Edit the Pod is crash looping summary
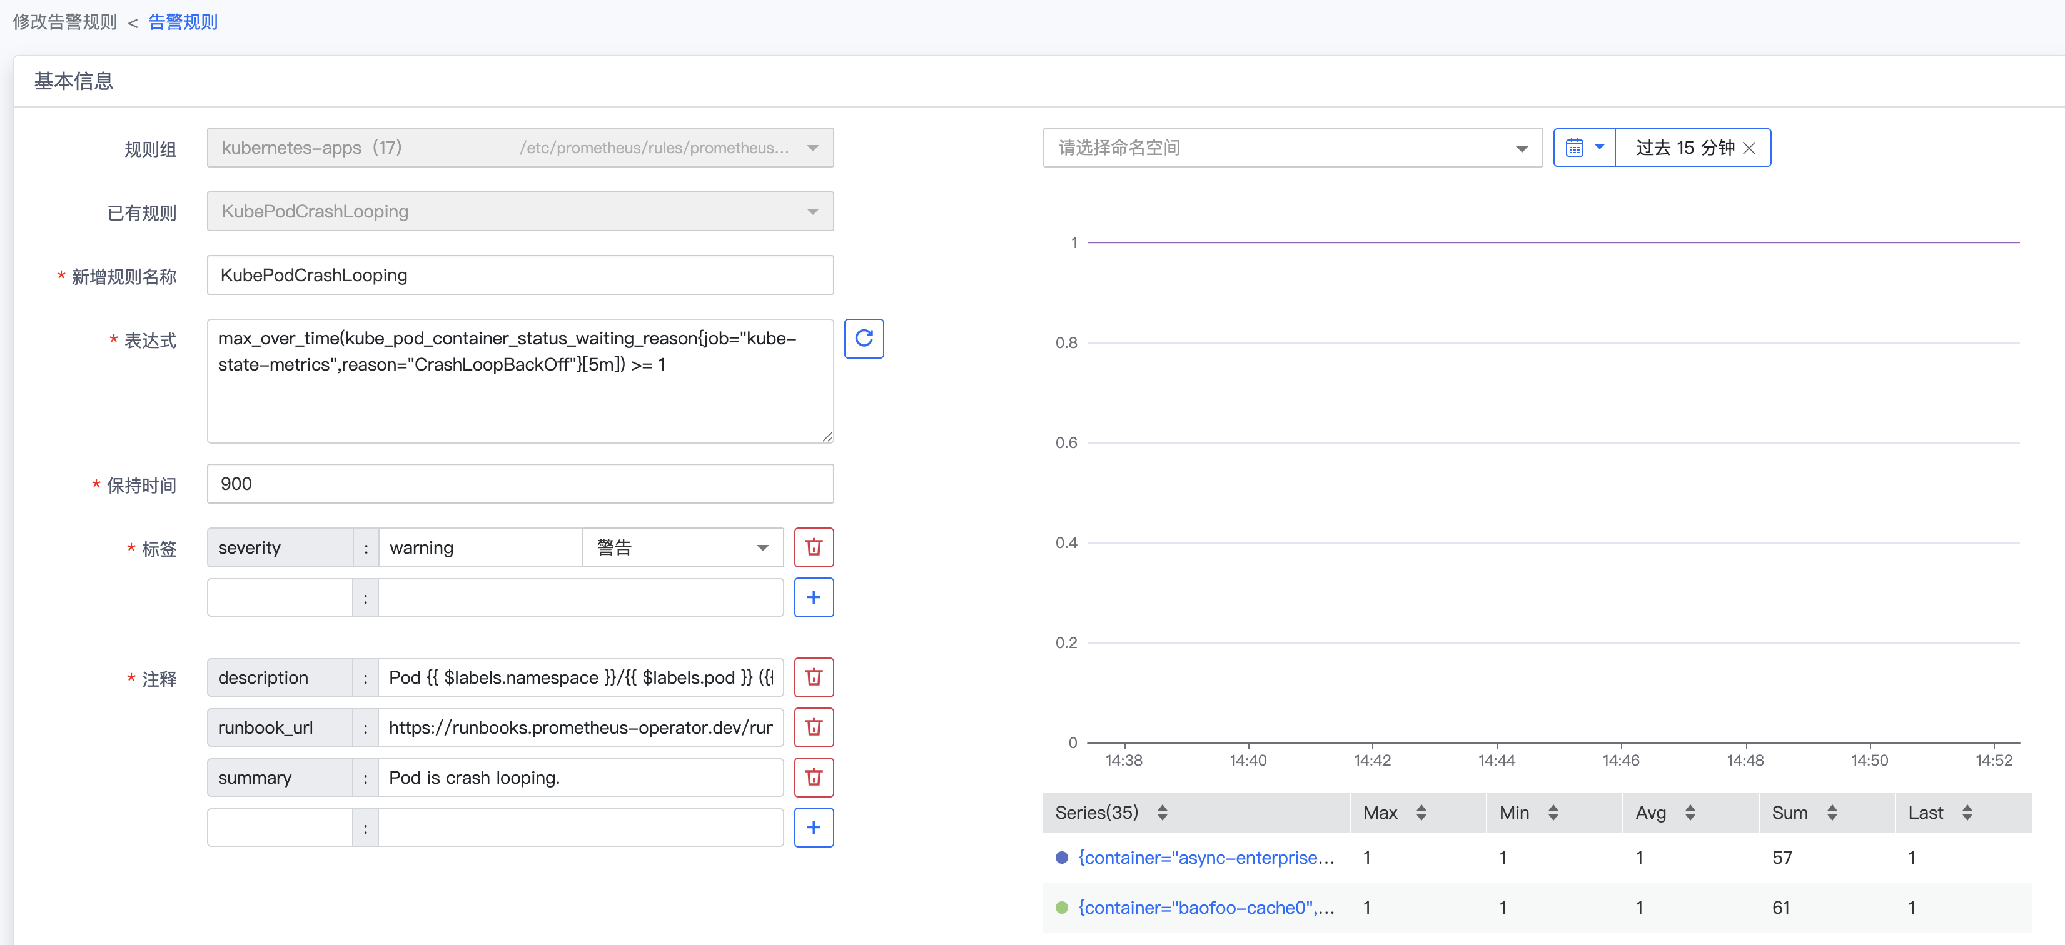The image size is (2065, 945). [580, 777]
